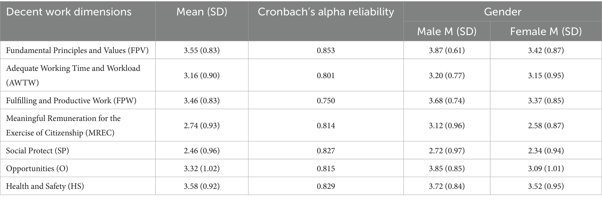This screenshot has height=200, width=602.
Task: Select the Gender group header
Action: [x=502, y=12]
